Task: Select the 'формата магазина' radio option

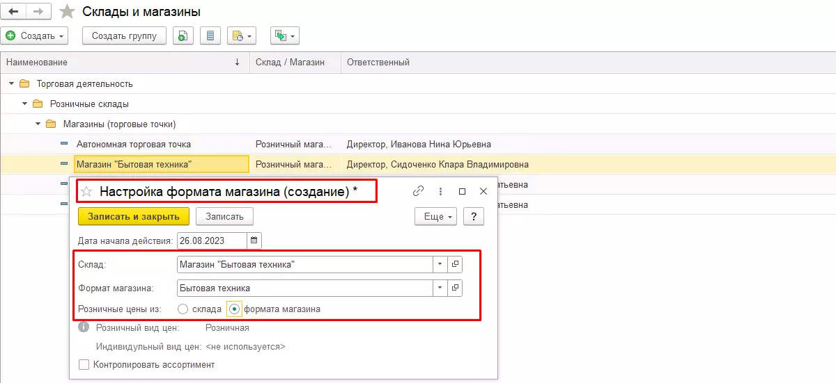Action: coord(235,309)
